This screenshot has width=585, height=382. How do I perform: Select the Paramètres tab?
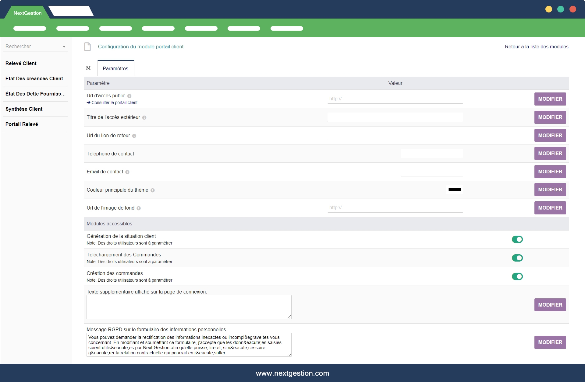[115, 69]
